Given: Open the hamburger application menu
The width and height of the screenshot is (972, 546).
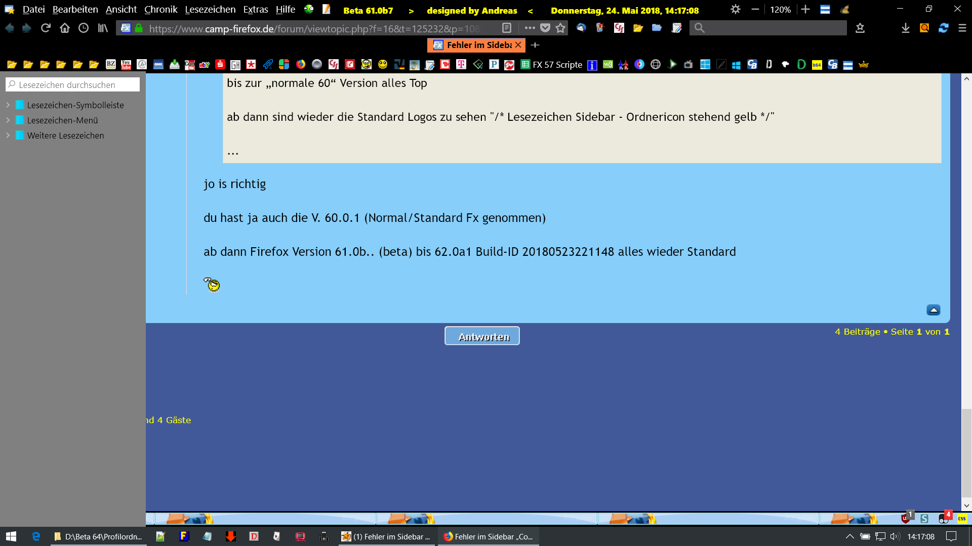Looking at the screenshot, I should click(962, 28).
